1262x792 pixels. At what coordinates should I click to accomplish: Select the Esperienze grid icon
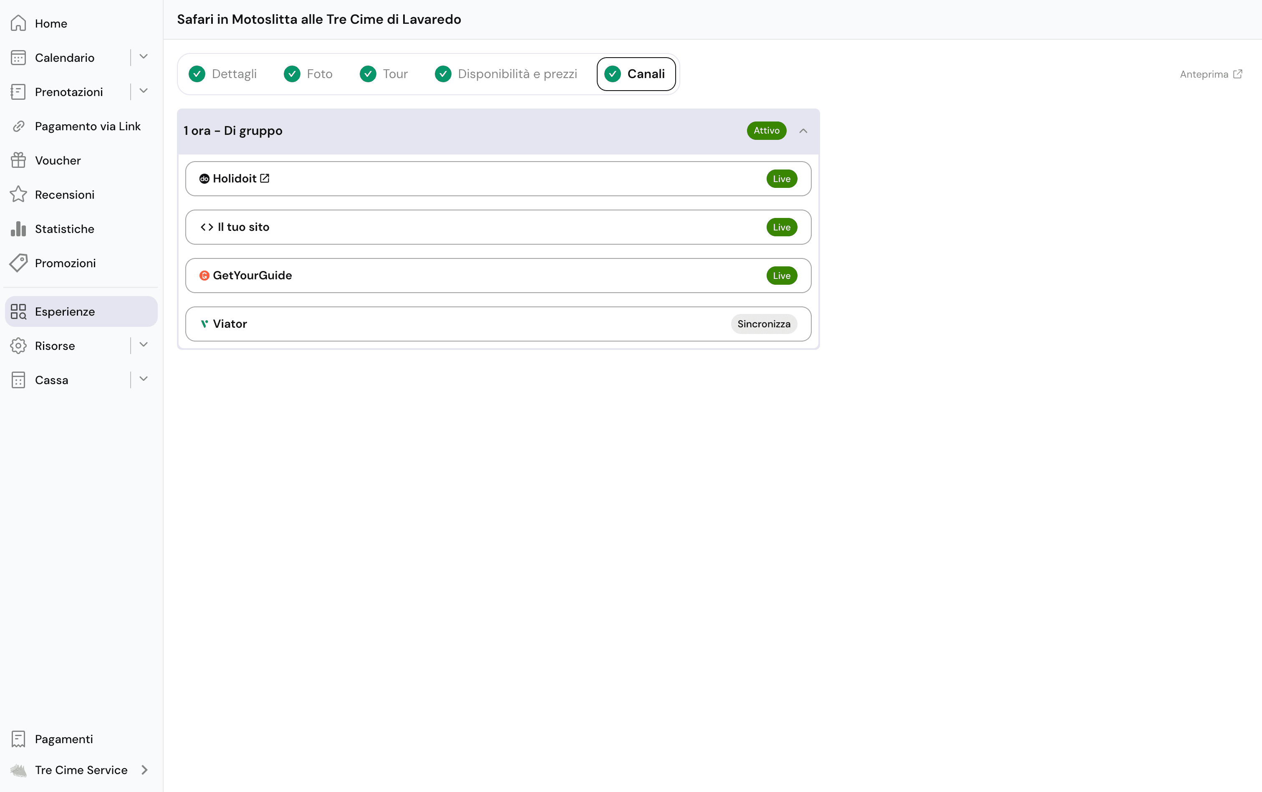tap(19, 311)
